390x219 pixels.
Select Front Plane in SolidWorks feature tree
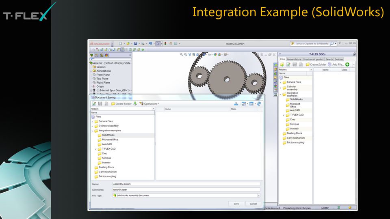pyautogui.click(x=103, y=75)
